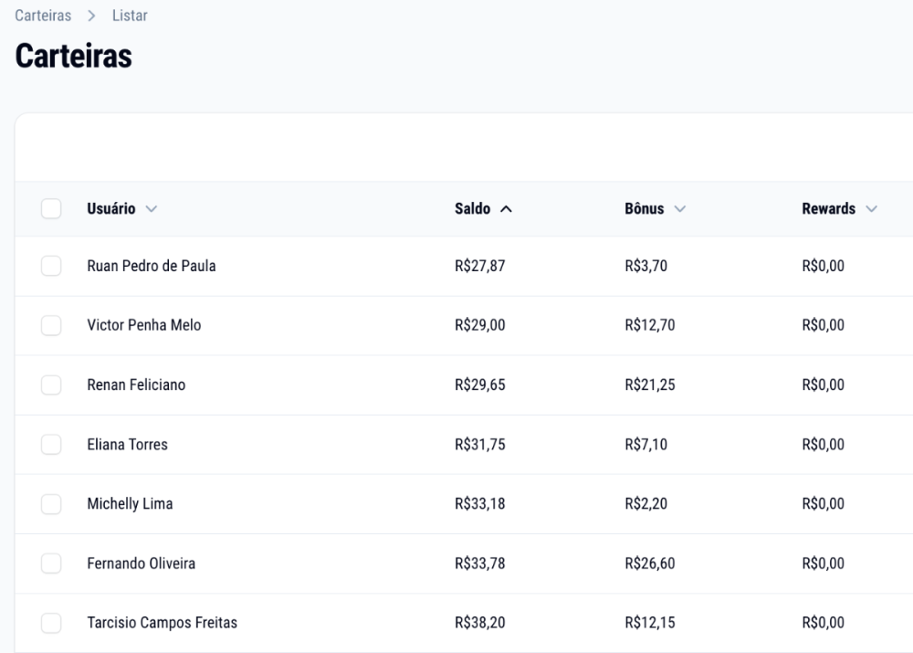Click the name Ruan Pedro de Paula
The image size is (913, 653).
[x=152, y=266]
